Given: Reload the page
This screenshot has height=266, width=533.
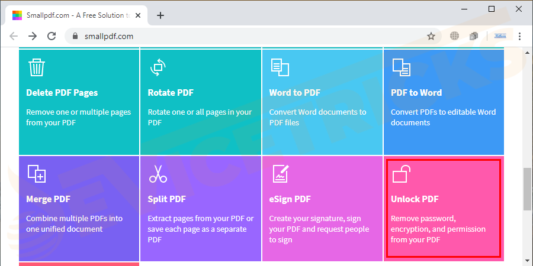Looking at the screenshot, I should tap(52, 36).
